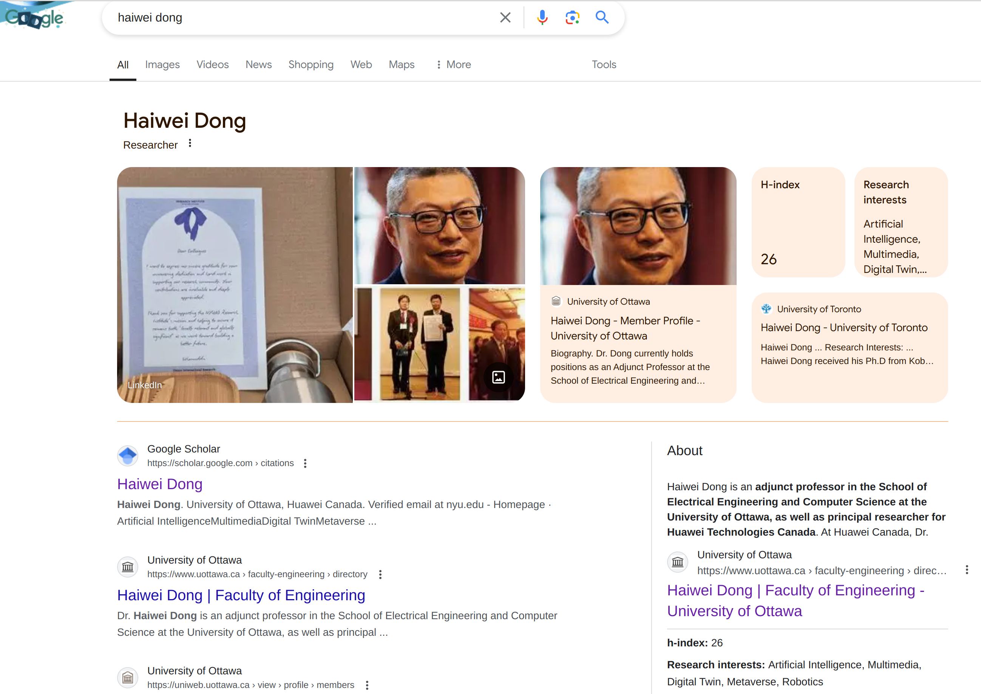Click the Haiwei Dong knowledge panel title
Image resolution: width=981 pixels, height=694 pixels.
(x=185, y=121)
